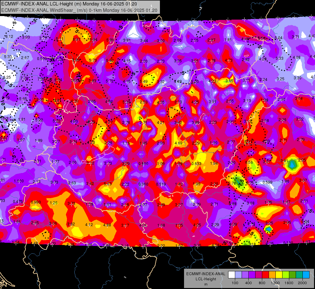The width and height of the screenshot is (315, 289).
Task: Click the orange legend color swatch
Action: tap(272, 275)
